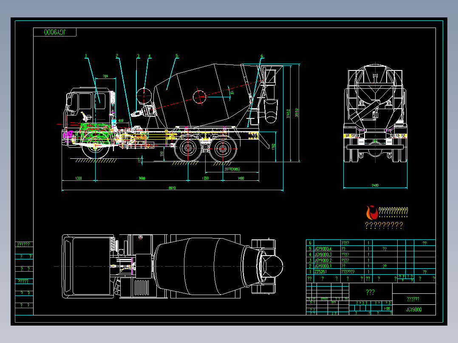The height and width of the screenshot is (343, 458).
Task: Click the 8610 overall length dimension
Action: click(x=172, y=188)
